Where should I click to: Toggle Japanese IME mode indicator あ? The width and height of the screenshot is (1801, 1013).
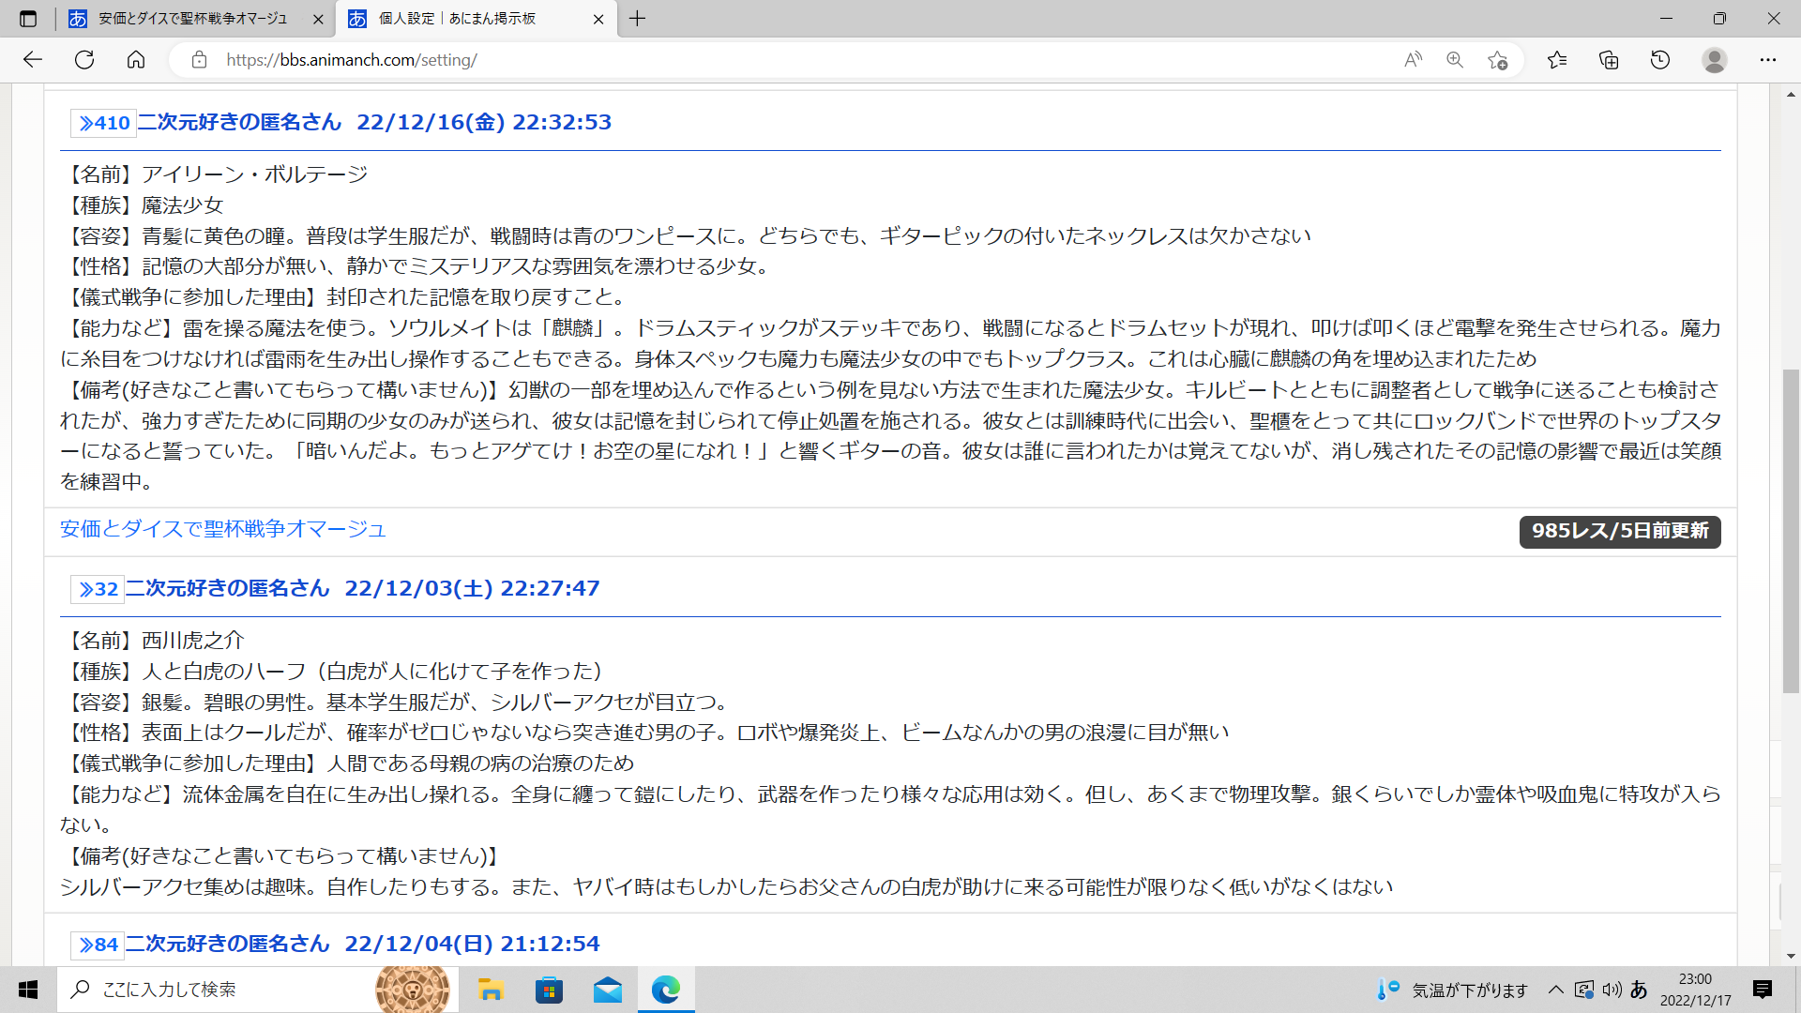[x=1639, y=990]
